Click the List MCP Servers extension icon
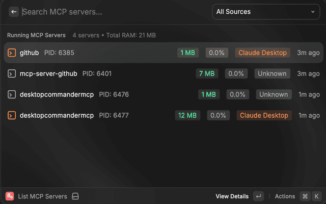This screenshot has width=326, height=204. click(10, 196)
